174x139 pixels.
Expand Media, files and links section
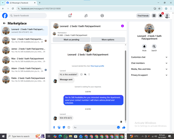(149, 69)
